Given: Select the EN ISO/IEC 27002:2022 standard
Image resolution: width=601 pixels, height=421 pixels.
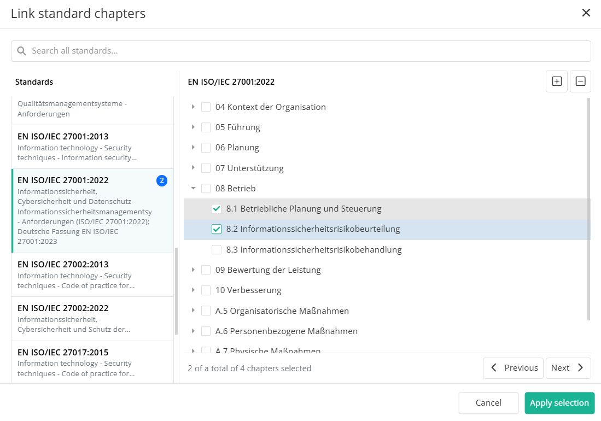Looking at the screenshot, I should [92, 319].
